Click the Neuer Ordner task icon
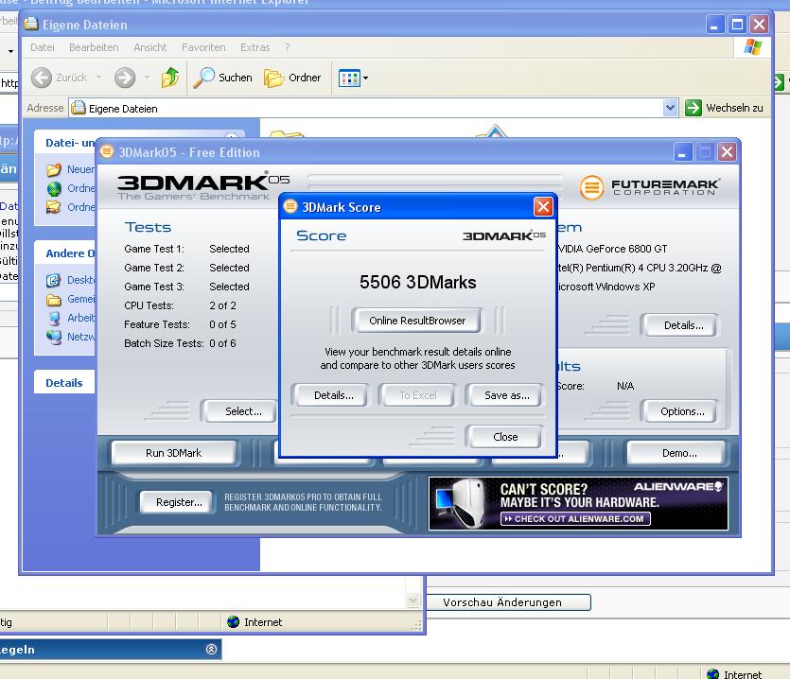 pos(53,169)
